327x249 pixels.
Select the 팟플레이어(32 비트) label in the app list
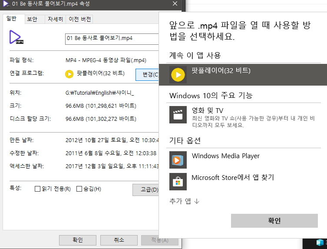coord(221,70)
